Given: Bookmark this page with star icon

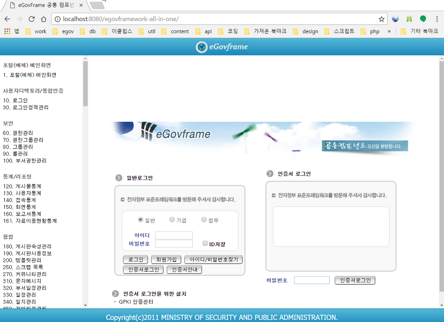Looking at the screenshot, I should pyautogui.click(x=381, y=19).
